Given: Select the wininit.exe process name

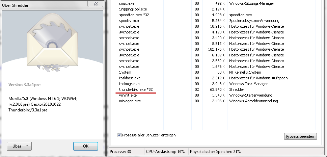Looking at the screenshot, I should tap(128, 95).
